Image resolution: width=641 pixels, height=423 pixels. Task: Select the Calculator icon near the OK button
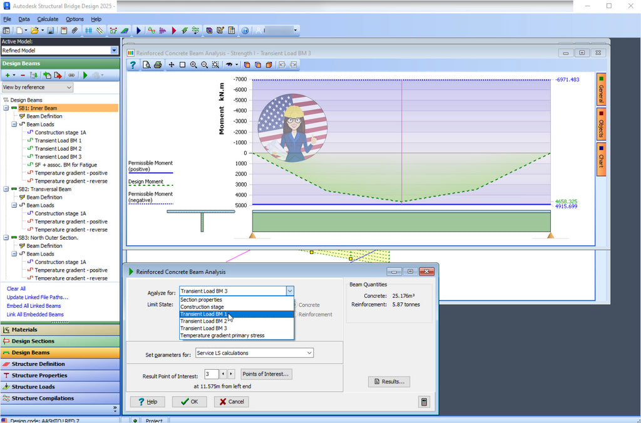point(424,402)
